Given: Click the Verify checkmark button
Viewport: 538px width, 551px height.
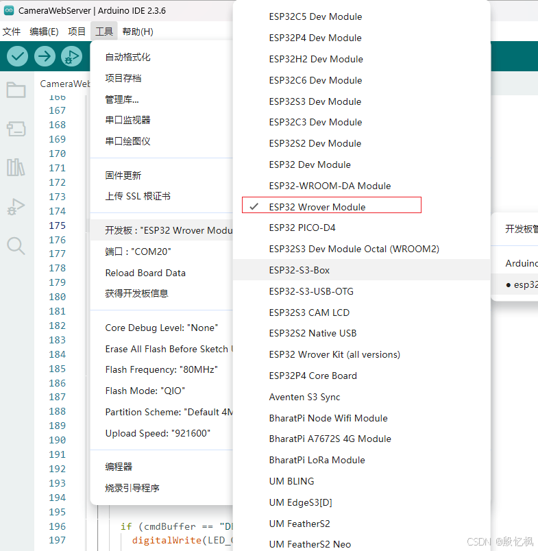Looking at the screenshot, I should (17, 56).
